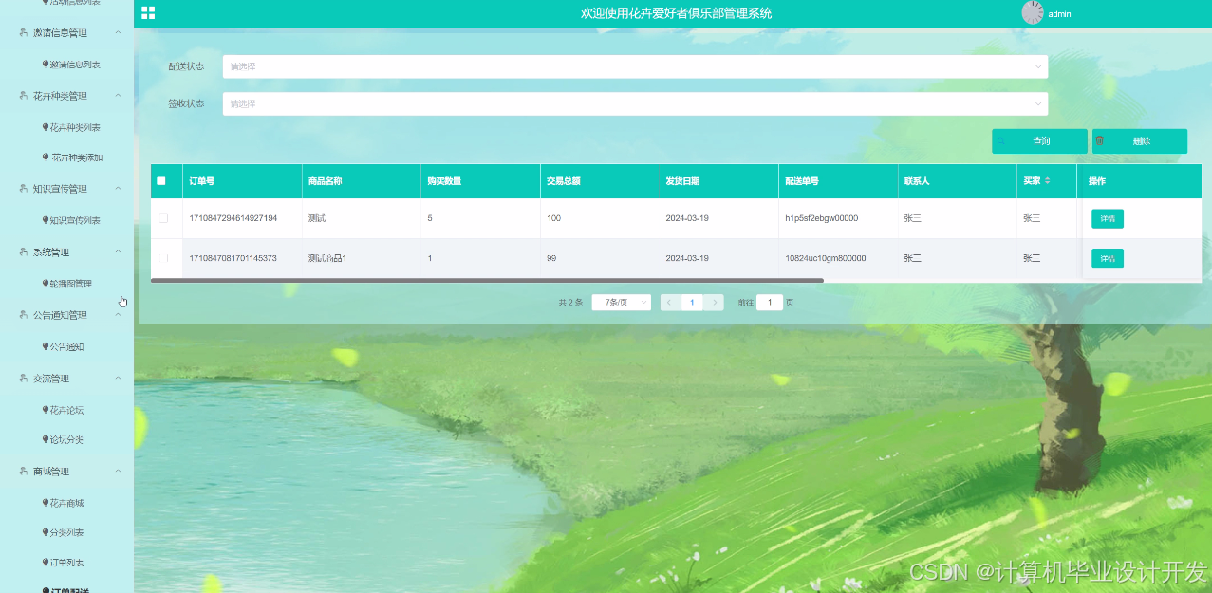The width and height of the screenshot is (1212, 593).
Task: Open the 7条/页 page size dropdown
Action: (x=622, y=303)
